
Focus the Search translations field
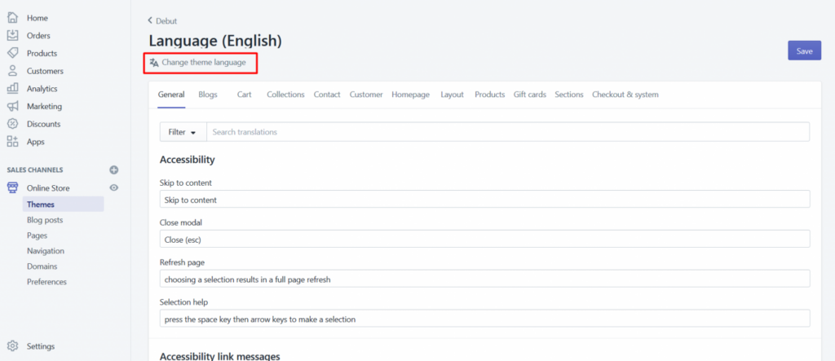click(507, 132)
